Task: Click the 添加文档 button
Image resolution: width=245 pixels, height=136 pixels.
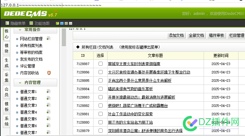Action: point(176,36)
